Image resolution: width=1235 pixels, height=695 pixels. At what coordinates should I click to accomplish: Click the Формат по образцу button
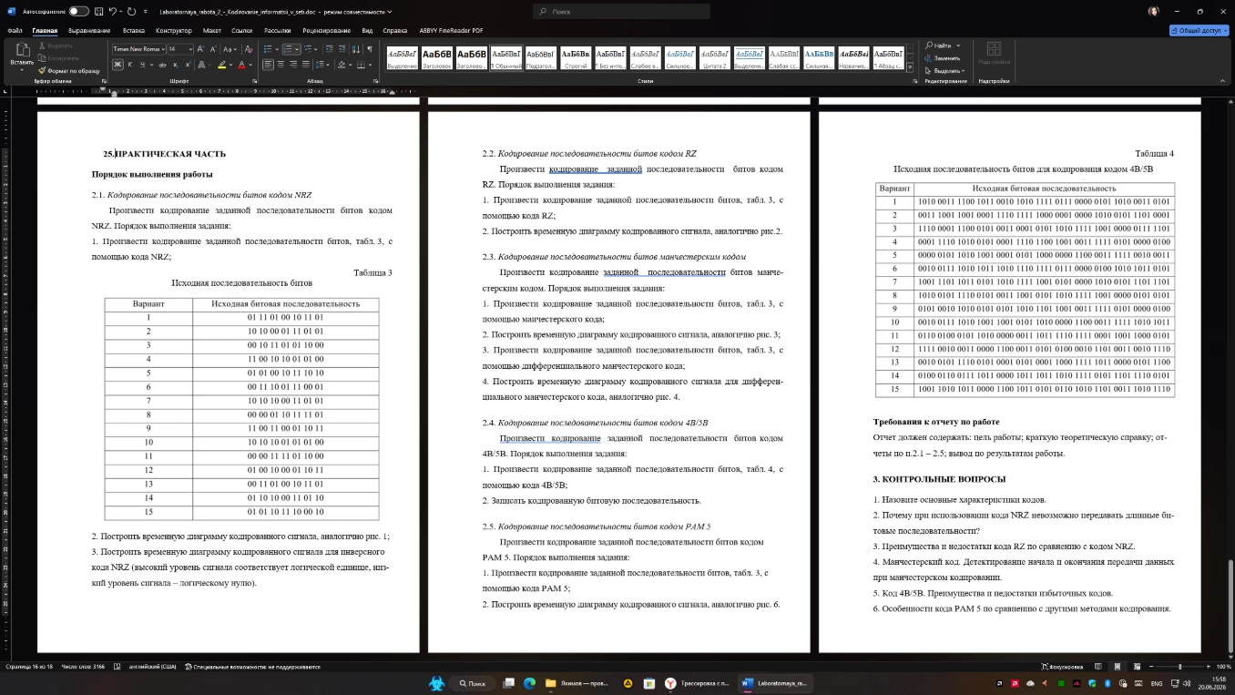click(x=69, y=70)
